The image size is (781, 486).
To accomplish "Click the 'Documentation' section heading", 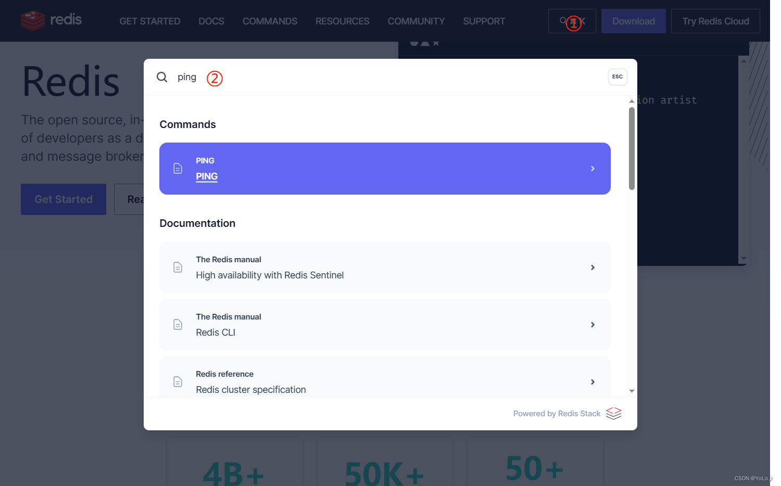I will (x=197, y=223).
